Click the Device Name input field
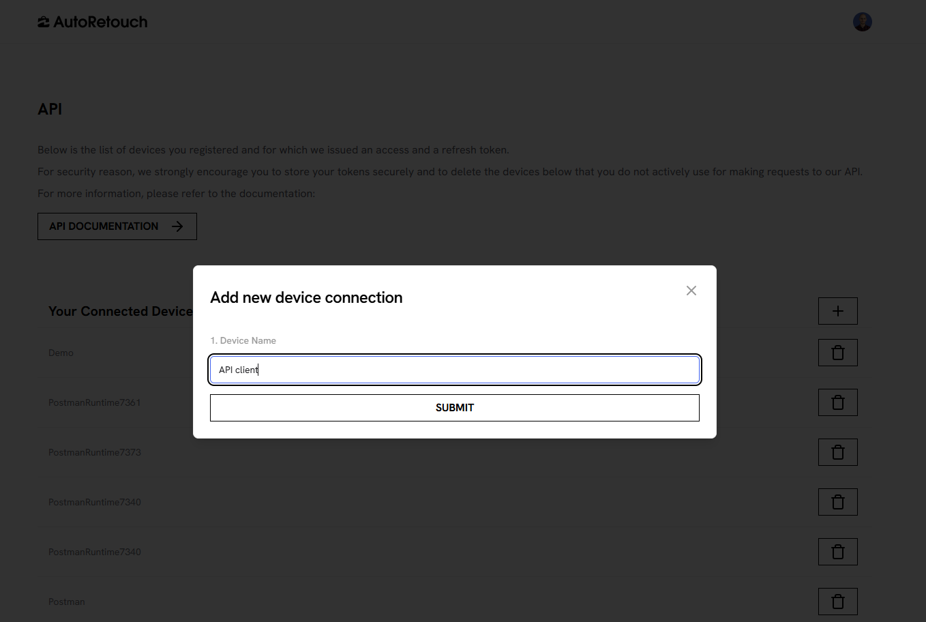This screenshot has width=926, height=622. point(455,370)
